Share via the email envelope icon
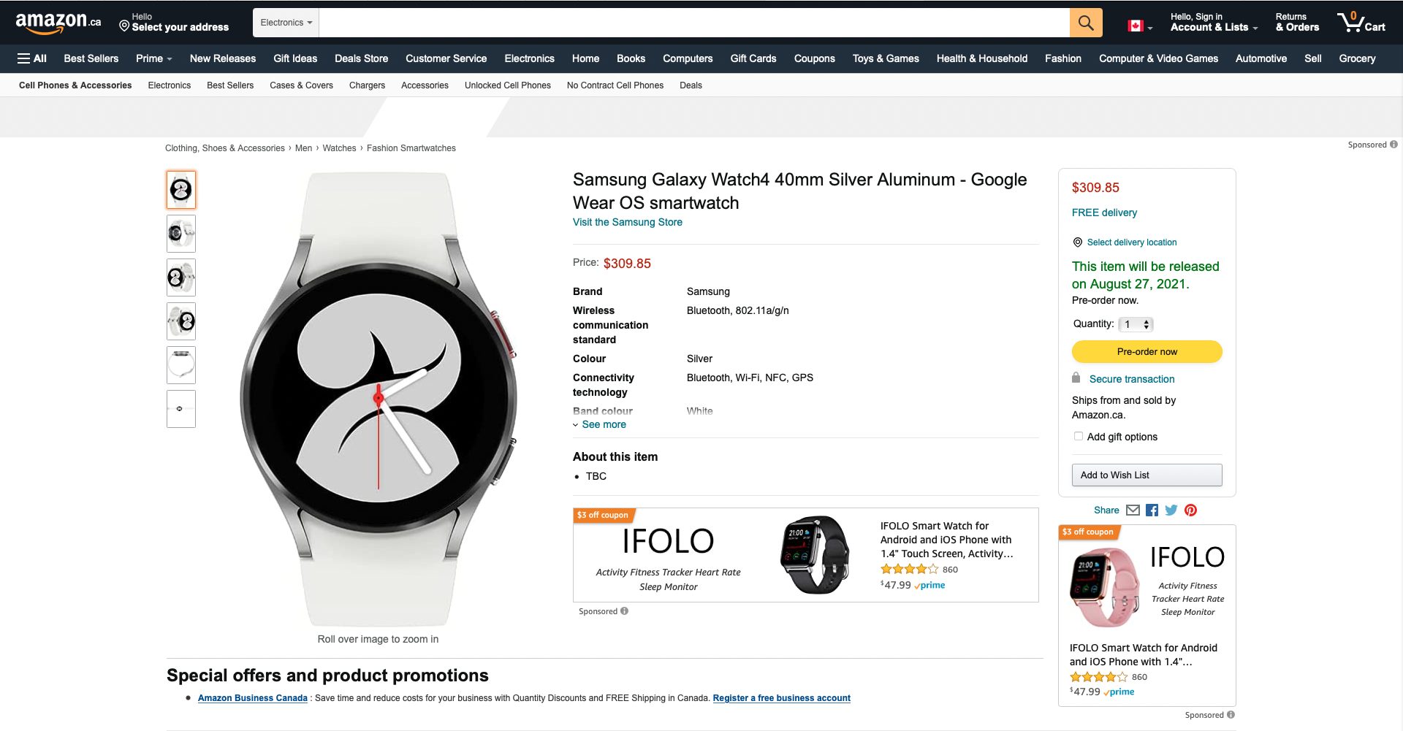Image resolution: width=1403 pixels, height=731 pixels. pyautogui.click(x=1133, y=510)
